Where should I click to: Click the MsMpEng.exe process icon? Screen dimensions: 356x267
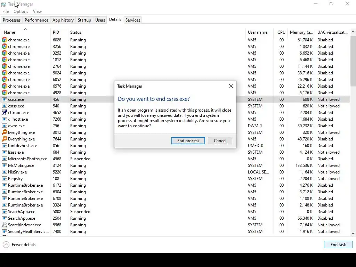click(x=4, y=165)
